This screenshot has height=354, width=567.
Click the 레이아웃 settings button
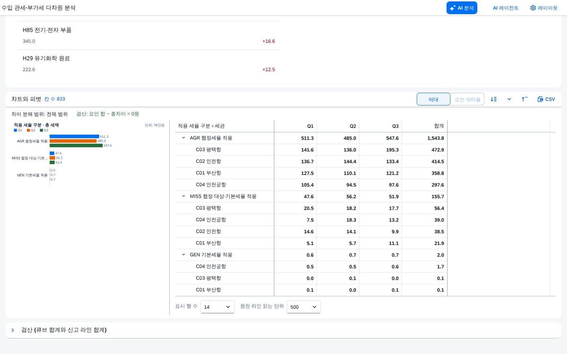coord(544,8)
